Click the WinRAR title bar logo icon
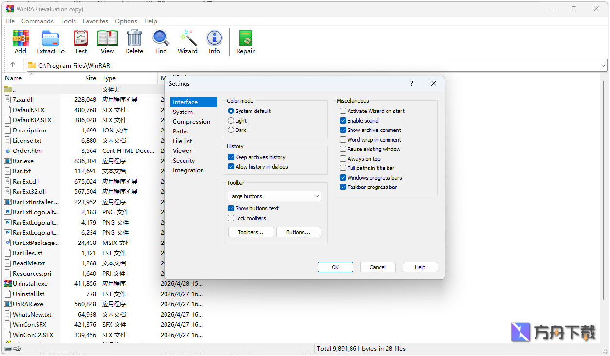This screenshot has height=356, width=610. (9, 9)
